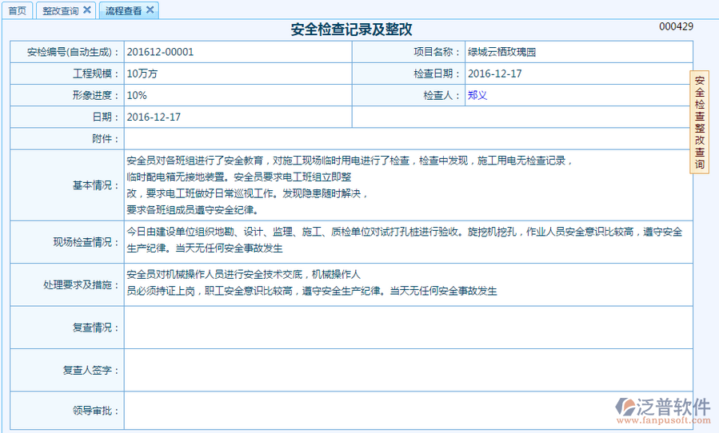Click the empty 附件 field

pyautogui.click(x=408, y=138)
